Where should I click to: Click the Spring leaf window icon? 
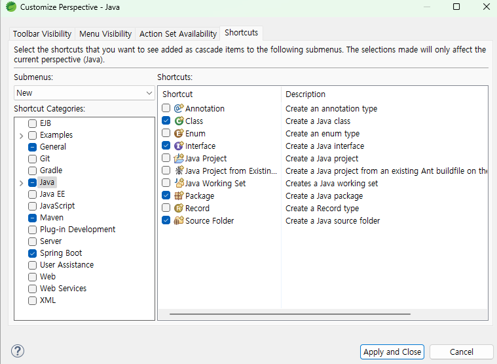coord(10,7)
